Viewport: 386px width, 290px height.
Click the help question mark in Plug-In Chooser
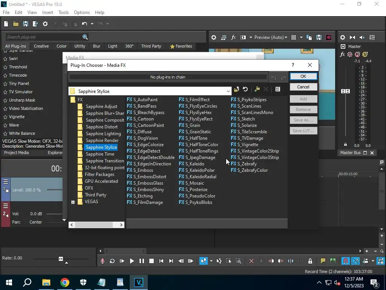point(293,65)
